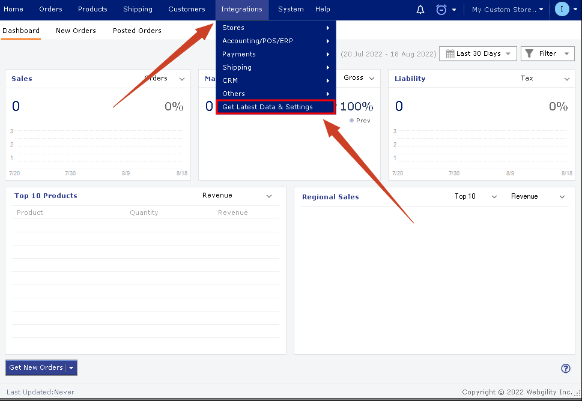Image resolution: width=582 pixels, height=401 pixels.
Task: Click the funnel Filter icon
Action: point(529,53)
